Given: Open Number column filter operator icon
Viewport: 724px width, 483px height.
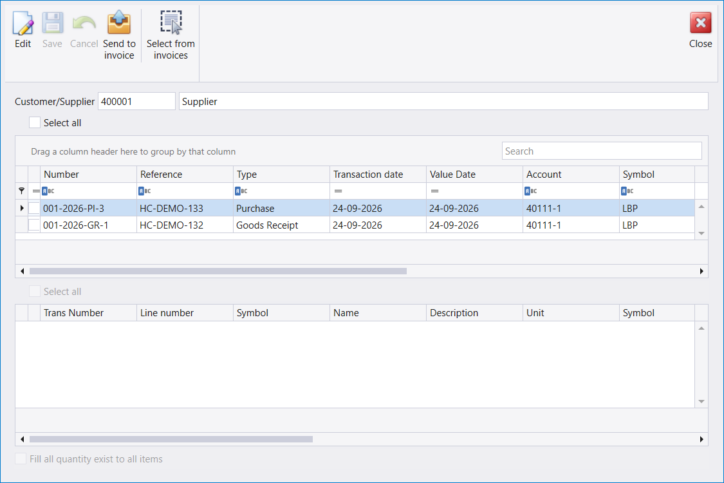Looking at the screenshot, I should pos(48,191).
